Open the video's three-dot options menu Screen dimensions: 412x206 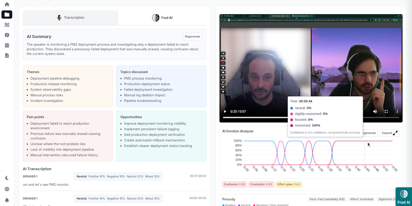[397, 111]
